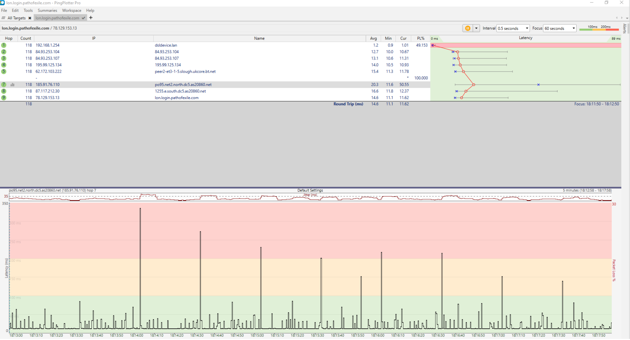Image resolution: width=630 pixels, height=340 pixels.
Task: Click the Jitter (ms) graph line label
Action: click(310, 195)
